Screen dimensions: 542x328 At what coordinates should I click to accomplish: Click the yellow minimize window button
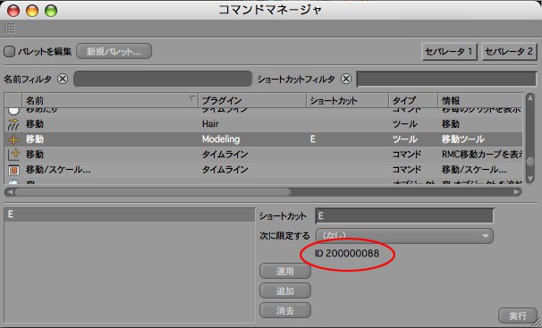click(32, 11)
